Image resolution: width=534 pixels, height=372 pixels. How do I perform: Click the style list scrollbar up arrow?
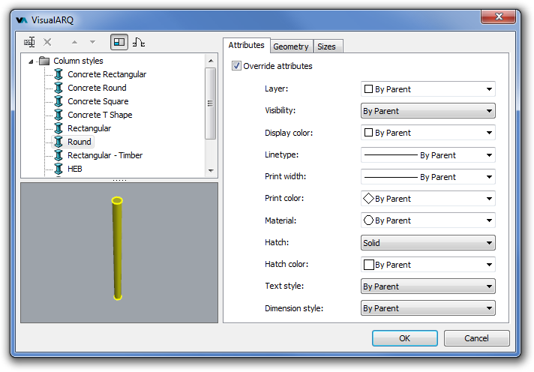(x=211, y=61)
